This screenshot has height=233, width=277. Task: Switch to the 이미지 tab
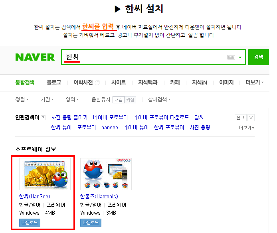(226, 82)
